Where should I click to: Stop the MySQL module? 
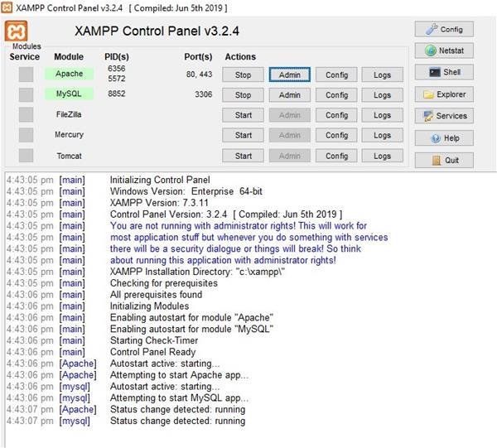pyautogui.click(x=243, y=94)
